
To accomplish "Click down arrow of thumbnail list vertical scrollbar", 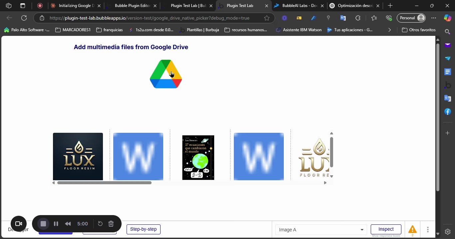I will coord(331,176).
